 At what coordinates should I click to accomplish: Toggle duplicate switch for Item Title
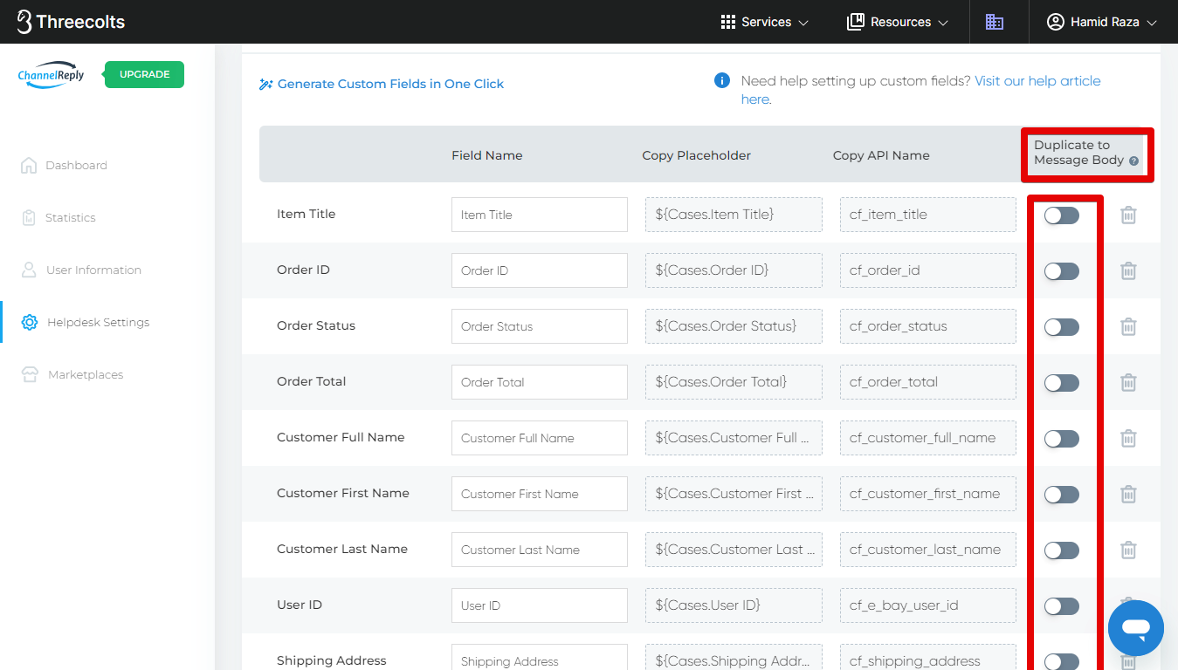click(x=1062, y=215)
